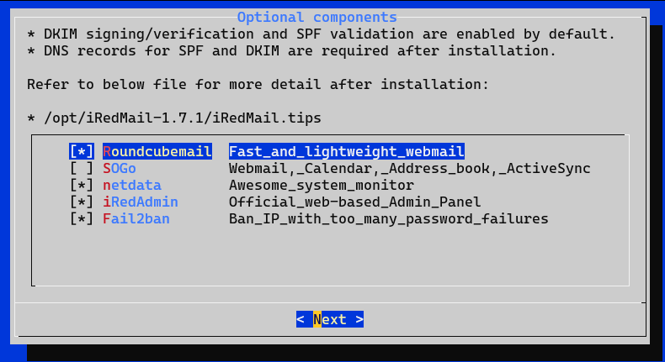Enable the SOGo checkbox

[81, 169]
